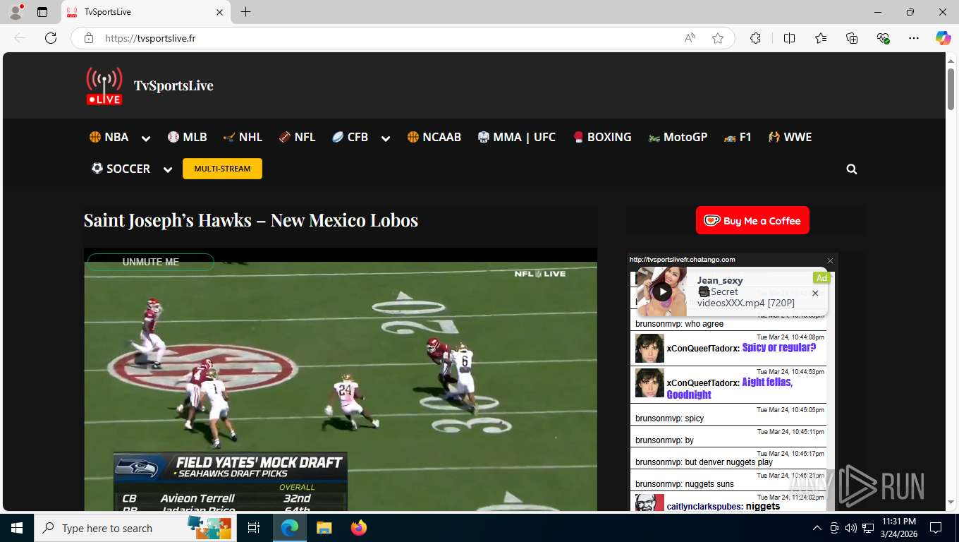Click the browser address bar URL

click(150, 38)
